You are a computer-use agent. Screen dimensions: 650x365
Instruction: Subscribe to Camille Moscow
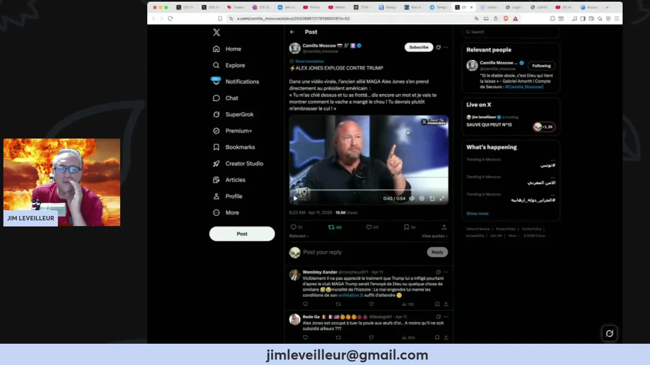tap(418, 47)
